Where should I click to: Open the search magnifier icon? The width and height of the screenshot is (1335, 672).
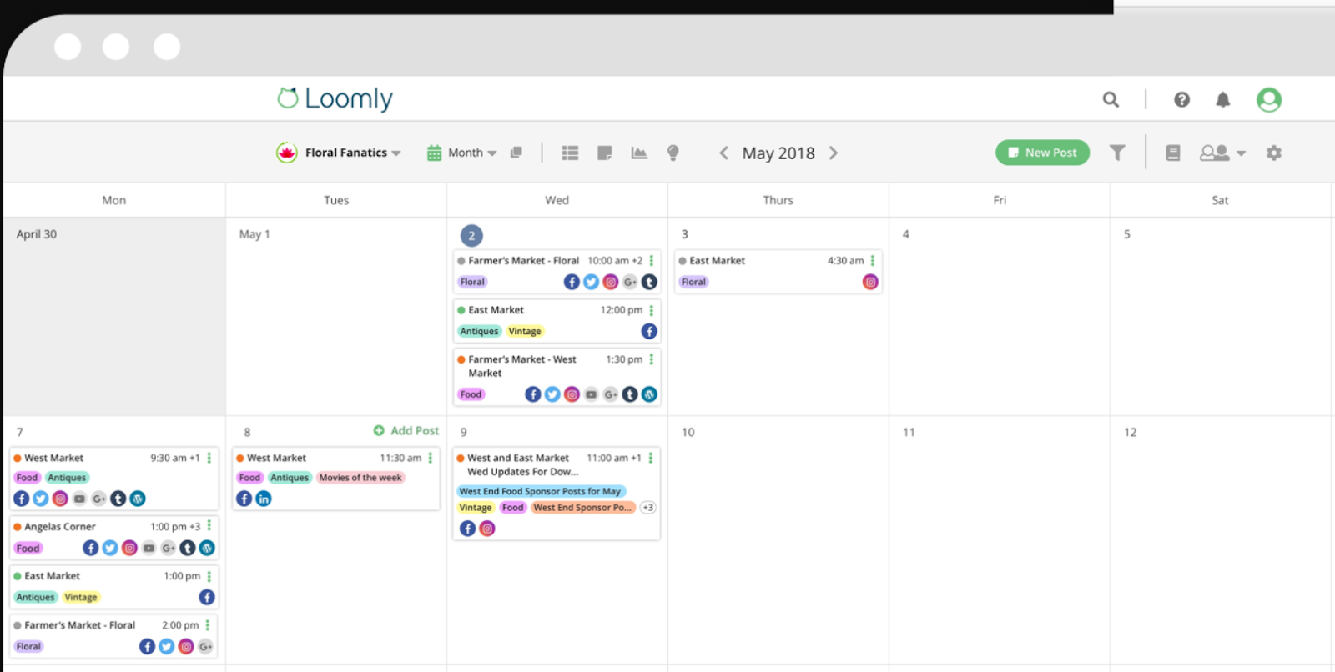1111,100
